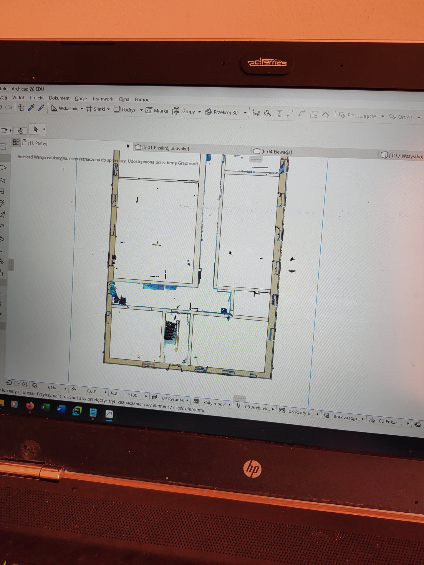Toggle the Siatki grid snap icon
This screenshot has height=565, width=424.
(x=89, y=109)
